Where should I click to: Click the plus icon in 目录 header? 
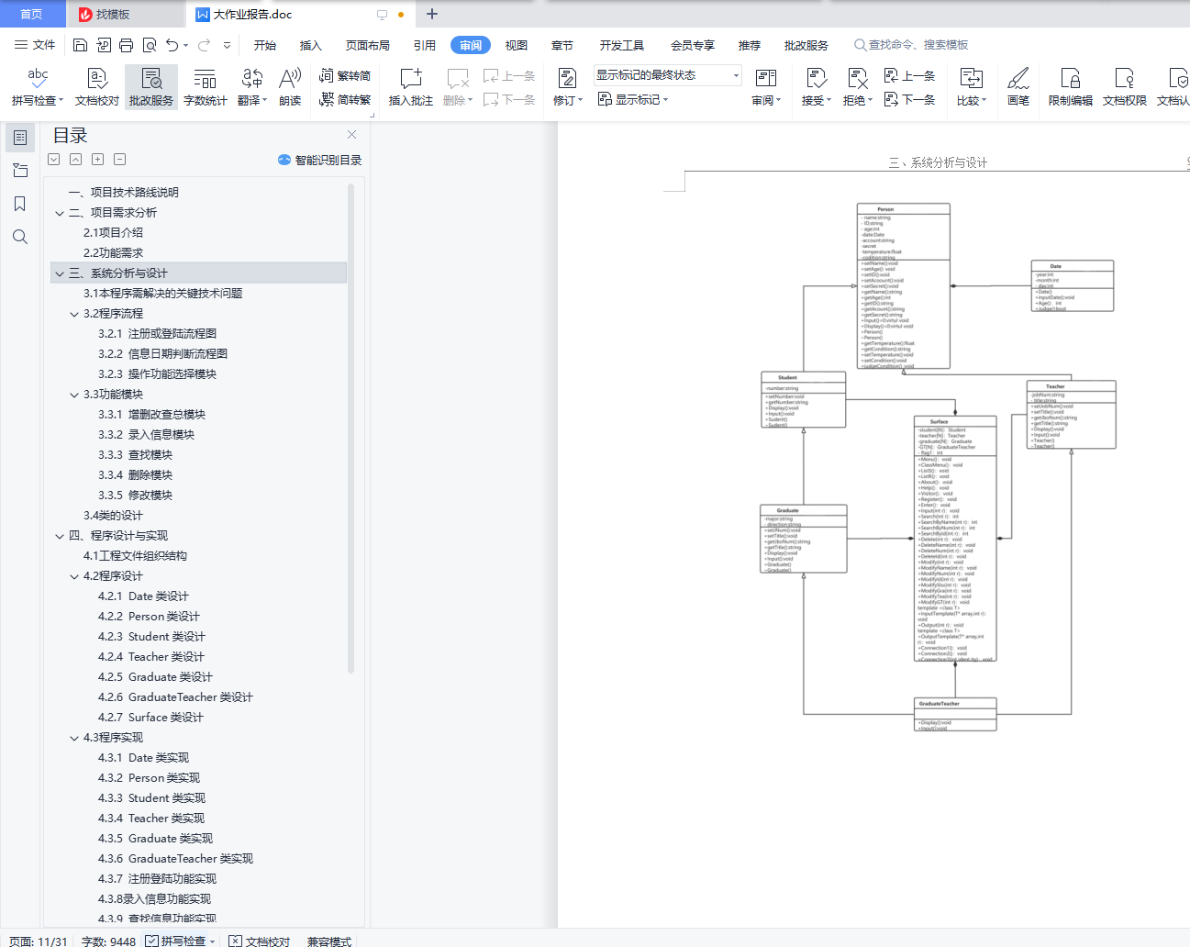point(98,160)
